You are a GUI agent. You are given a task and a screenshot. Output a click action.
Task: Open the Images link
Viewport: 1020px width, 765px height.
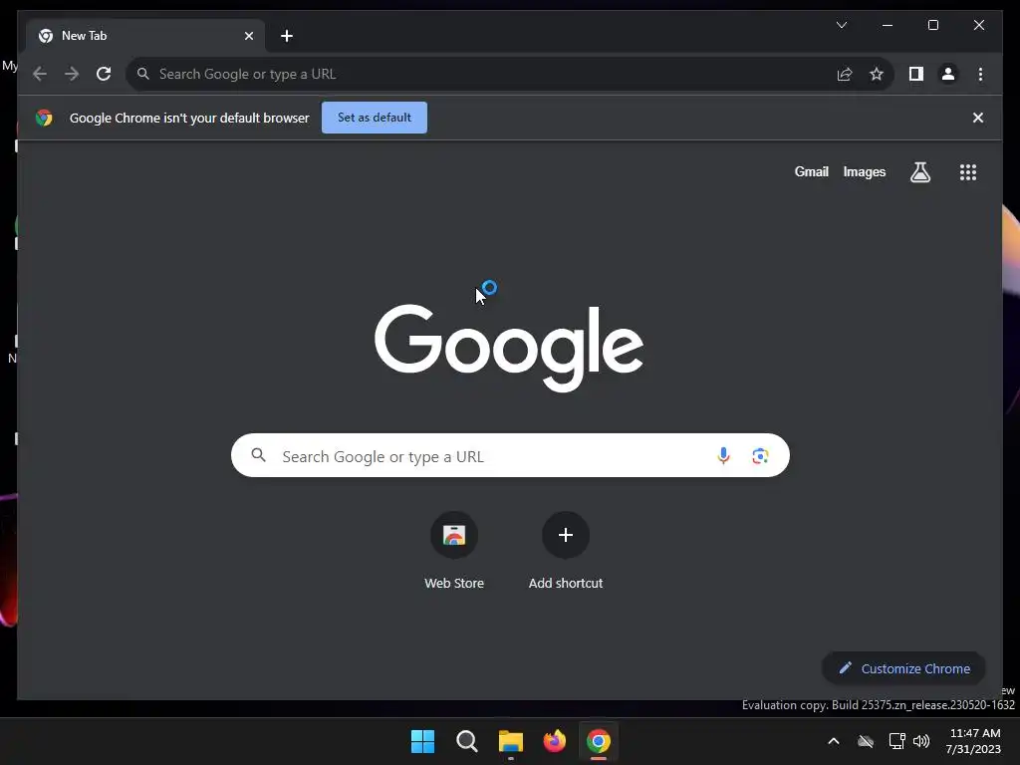[864, 171]
